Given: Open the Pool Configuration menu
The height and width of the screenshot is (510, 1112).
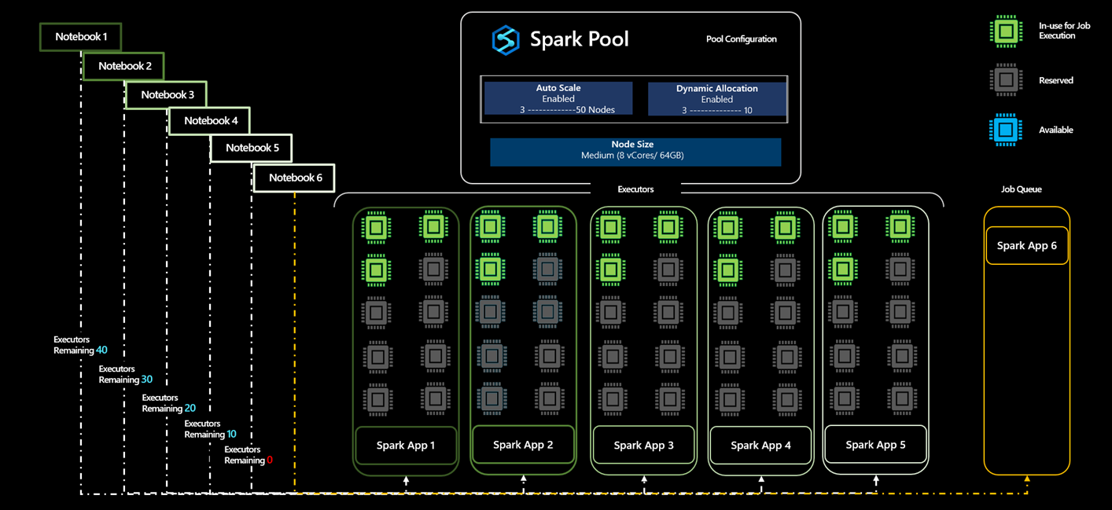Looking at the screenshot, I should [x=741, y=39].
